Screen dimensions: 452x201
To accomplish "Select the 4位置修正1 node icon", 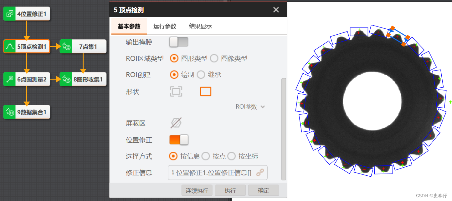I will (x=10, y=14).
